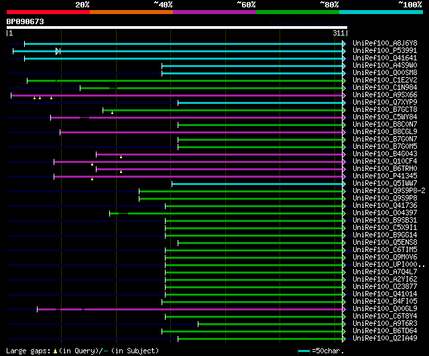429x356 pixels.
Task: Click the purple alignment bar for UniRef100_A9SX66
Action: pos(177,95)
